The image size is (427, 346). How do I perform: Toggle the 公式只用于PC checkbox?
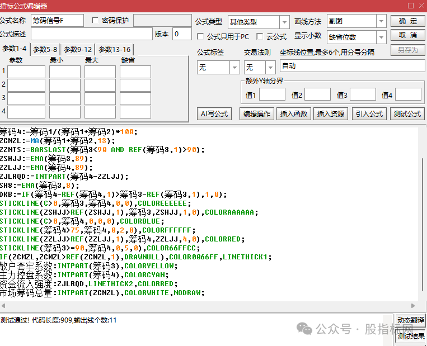200,36
